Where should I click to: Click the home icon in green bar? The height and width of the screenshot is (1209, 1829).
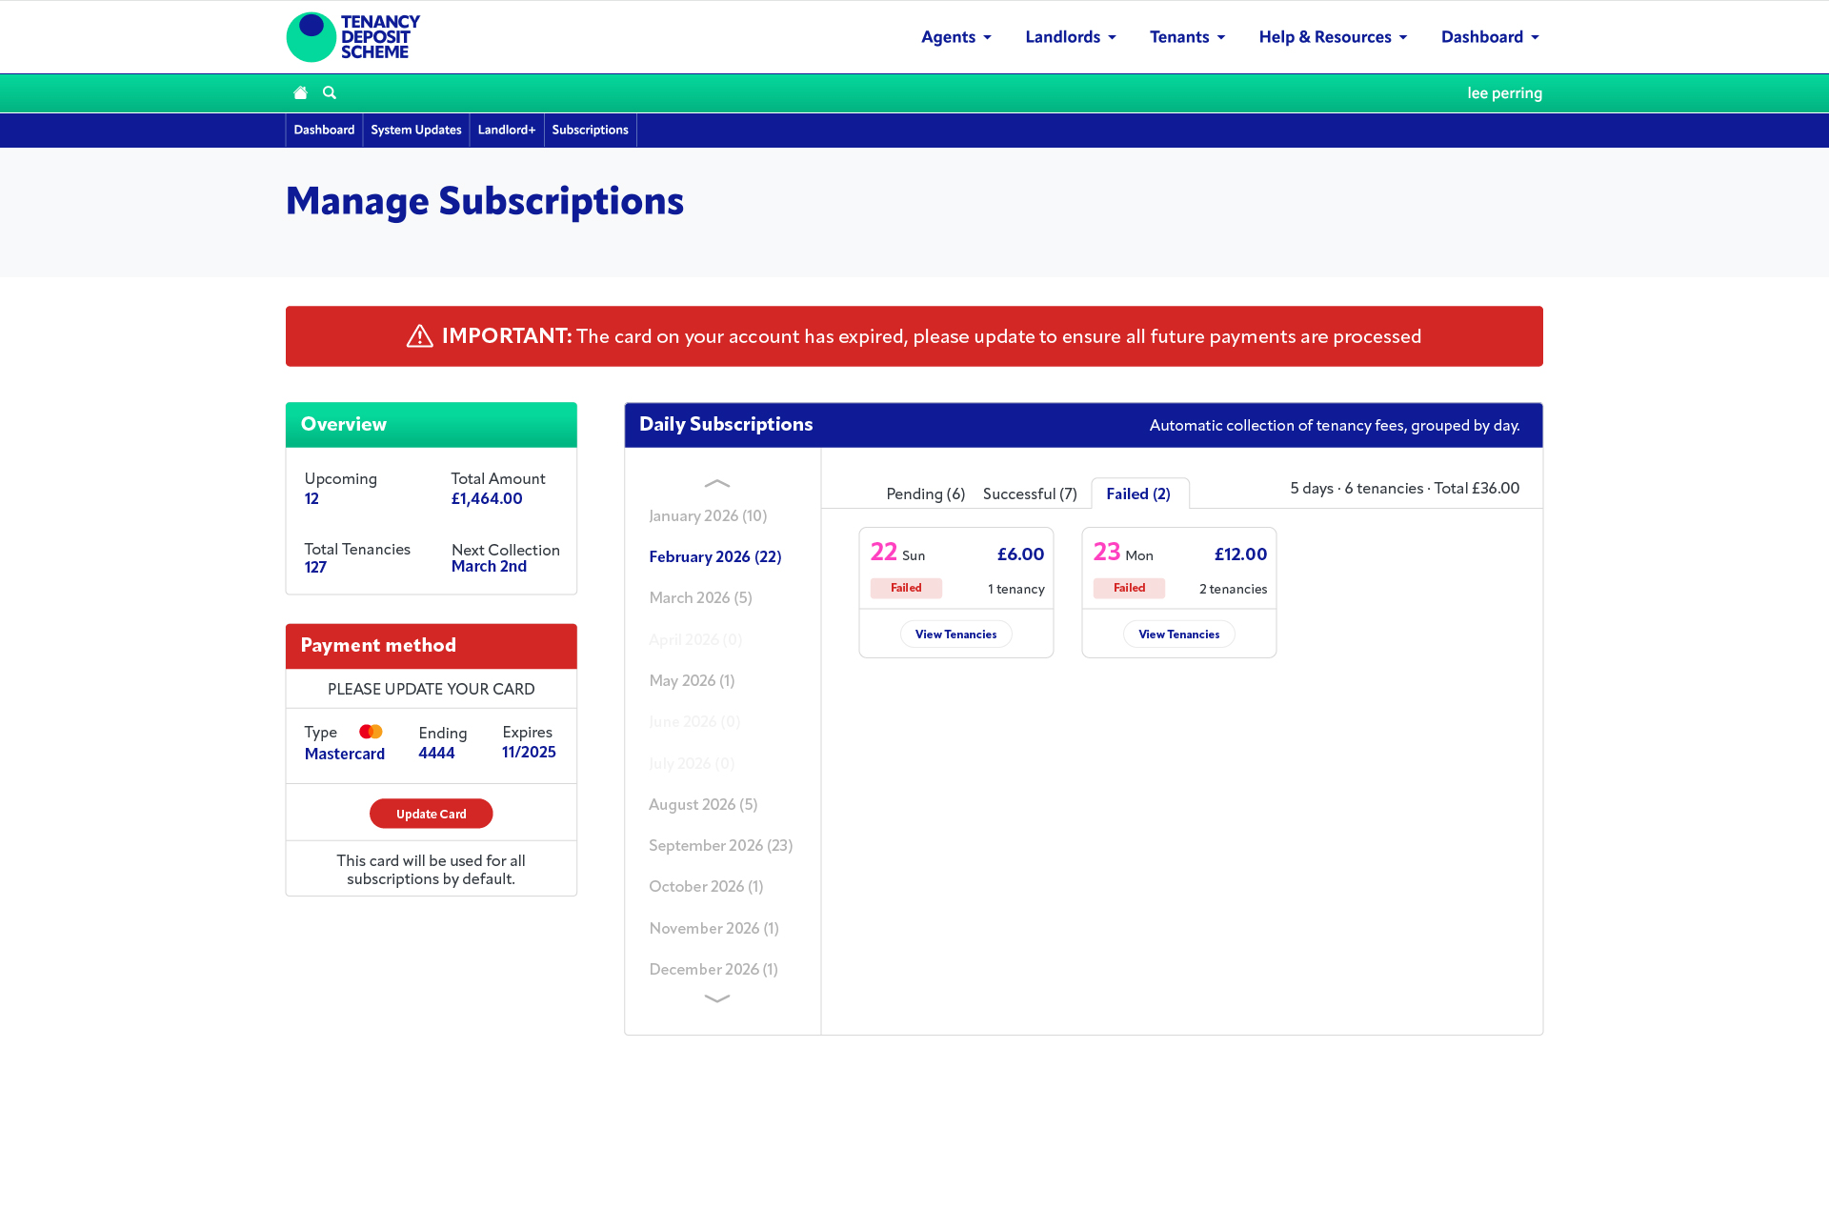300,92
